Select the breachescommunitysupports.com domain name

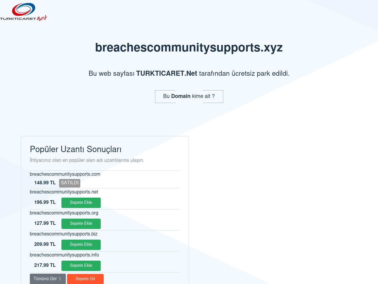[x=65, y=174]
